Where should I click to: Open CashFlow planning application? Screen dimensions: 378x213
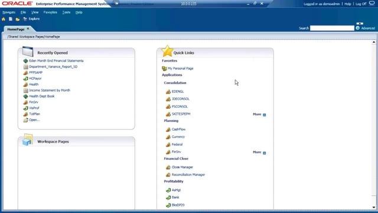pyautogui.click(x=178, y=130)
